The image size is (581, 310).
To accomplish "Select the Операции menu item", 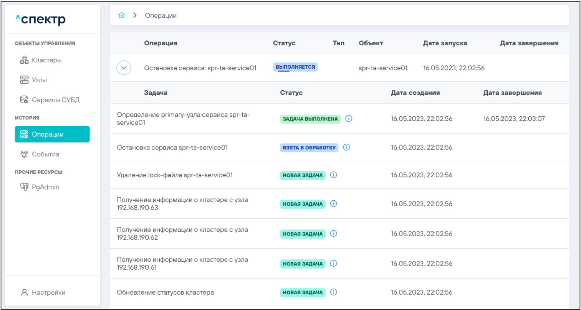I will pyautogui.click(x=52, y=134).
